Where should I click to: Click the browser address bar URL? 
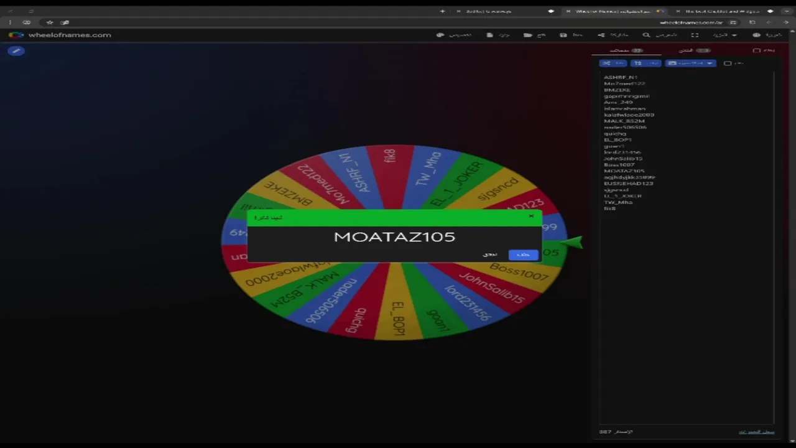pos(690,22)
